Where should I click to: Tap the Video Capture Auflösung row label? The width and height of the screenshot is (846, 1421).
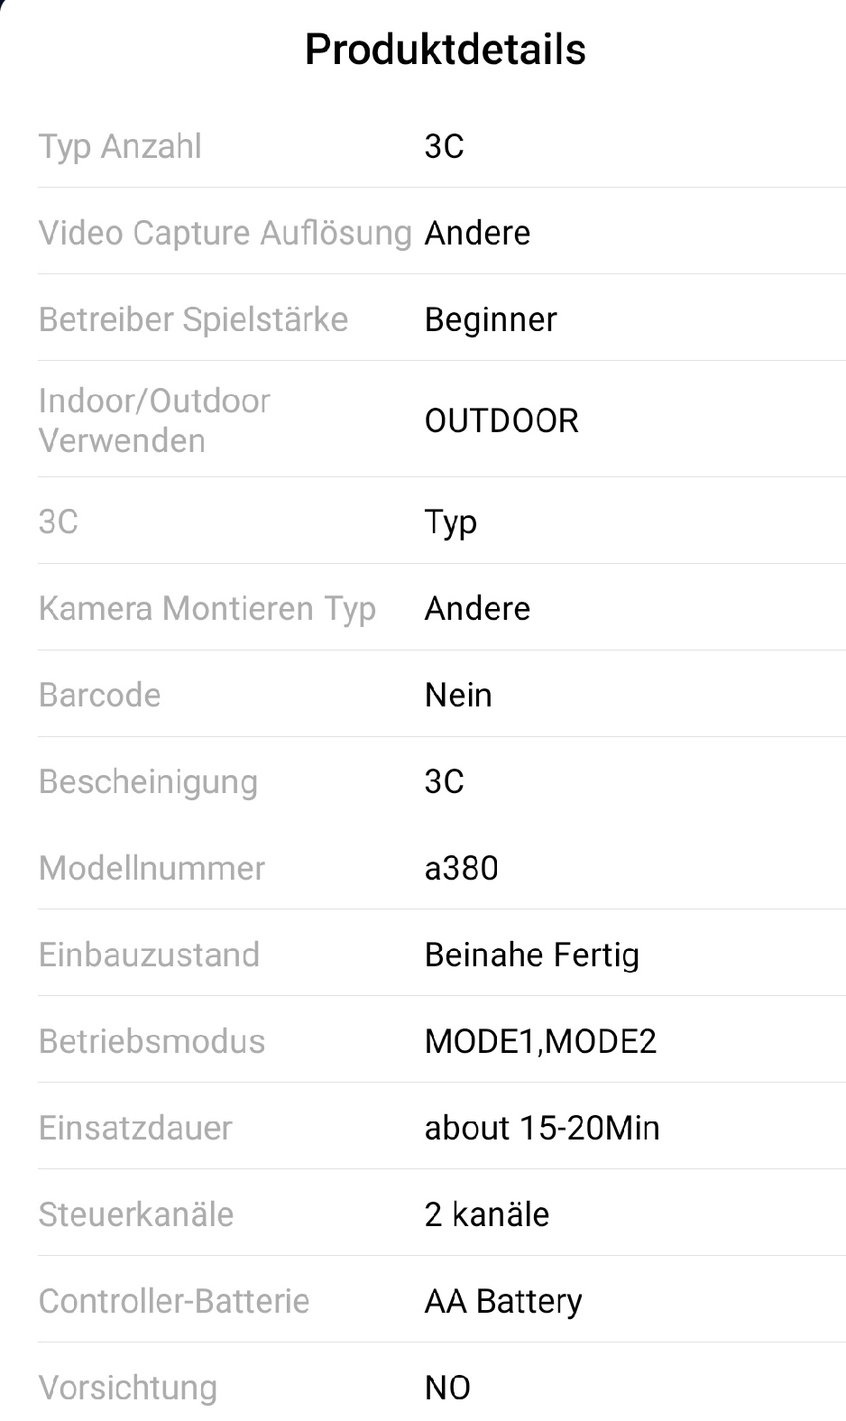click(225, 233)
